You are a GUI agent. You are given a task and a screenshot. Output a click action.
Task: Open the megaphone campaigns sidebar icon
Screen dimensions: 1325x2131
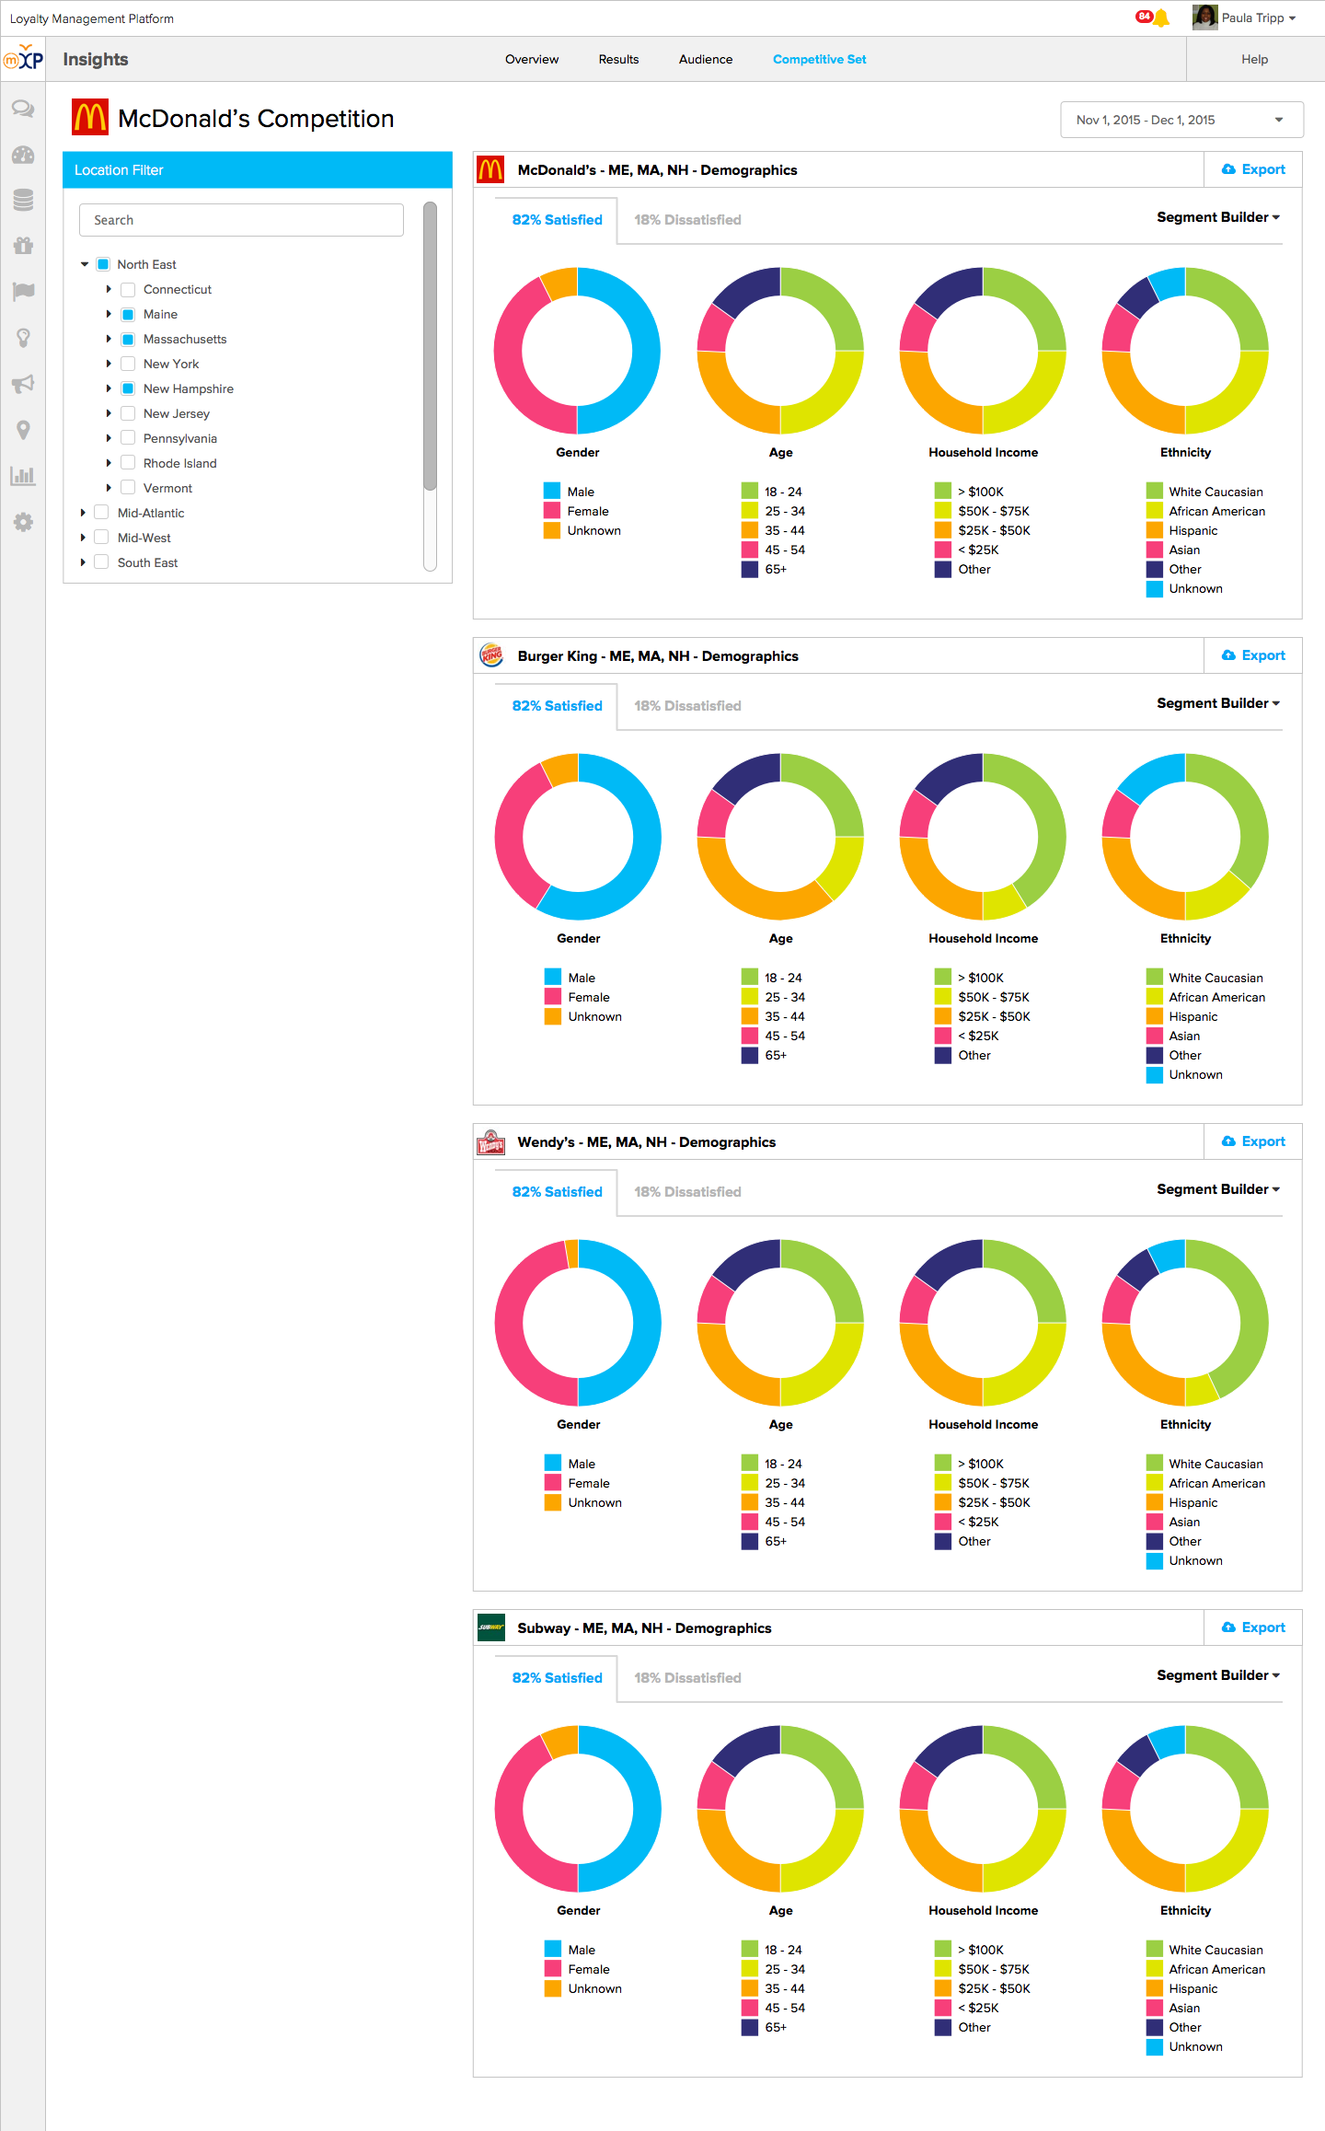click(23, 384)
